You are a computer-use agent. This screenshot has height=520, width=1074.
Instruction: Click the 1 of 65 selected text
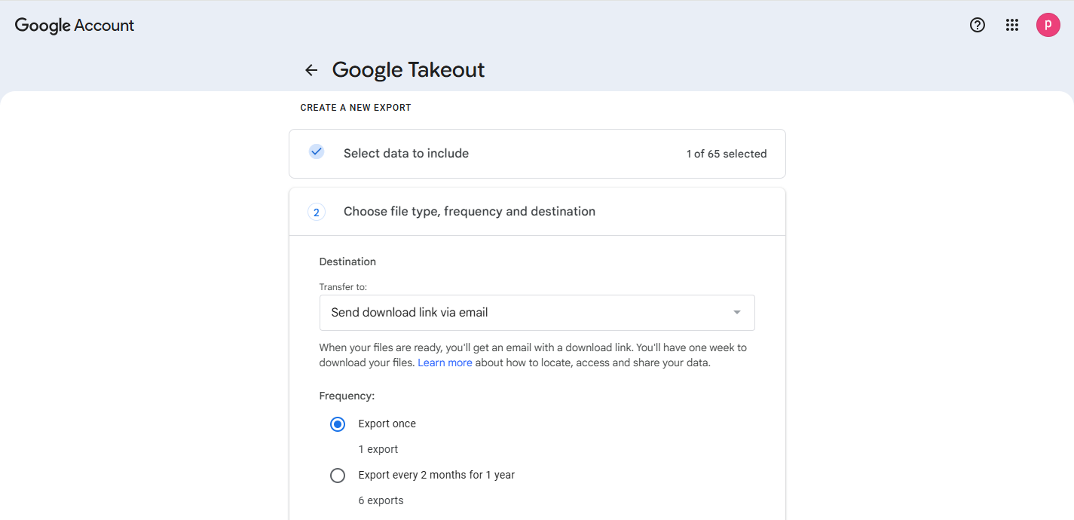(727, 154)
